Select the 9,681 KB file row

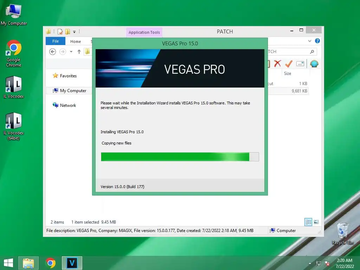288,91
